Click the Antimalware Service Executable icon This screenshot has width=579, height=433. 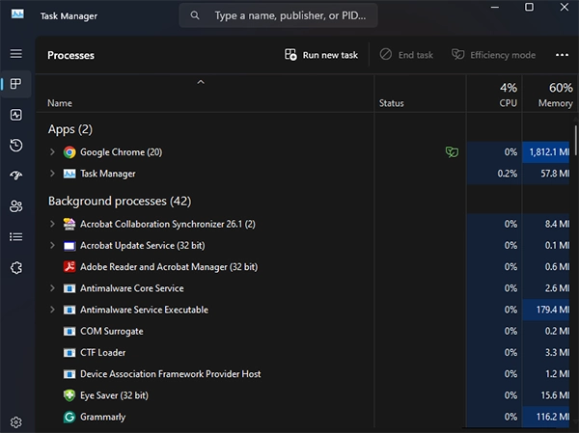pos(69,310)
